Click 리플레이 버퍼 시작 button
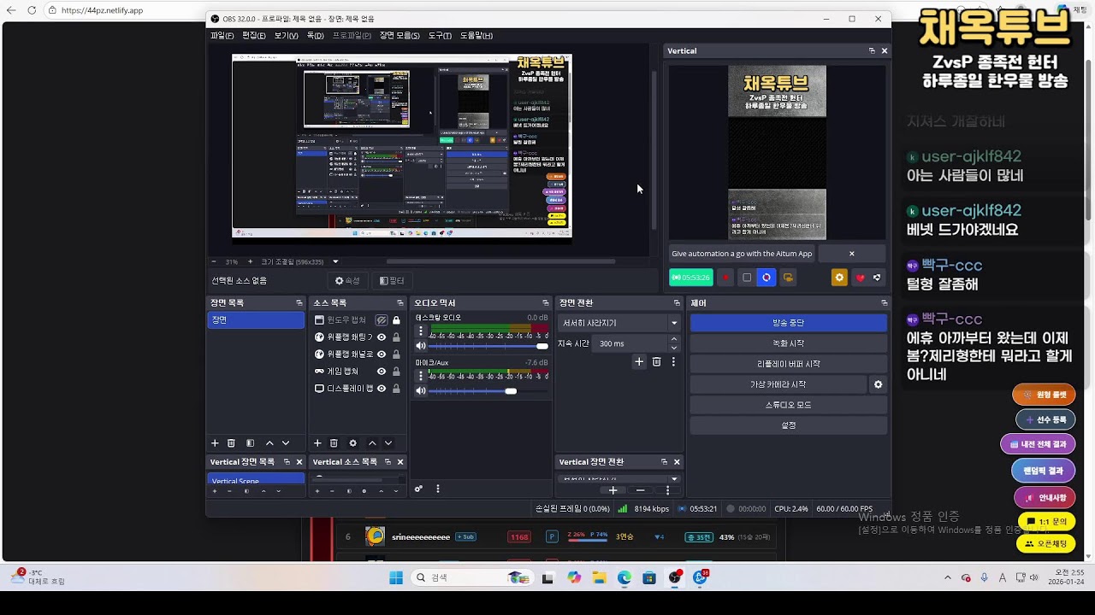Image resolution: width=1095 pixels, height=615 pixels. [788, 364]
